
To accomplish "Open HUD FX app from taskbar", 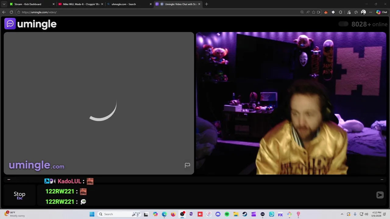I will (x=280, y=214).
